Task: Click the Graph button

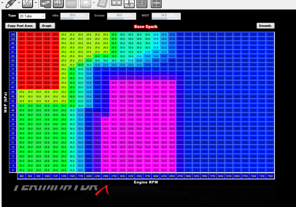Action: pos(47,26)
